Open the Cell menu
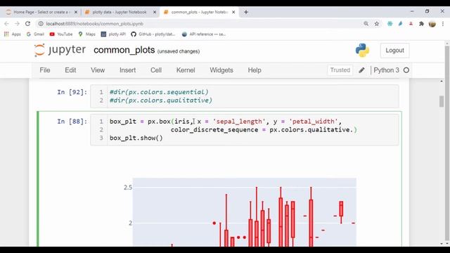 [156, 70]
